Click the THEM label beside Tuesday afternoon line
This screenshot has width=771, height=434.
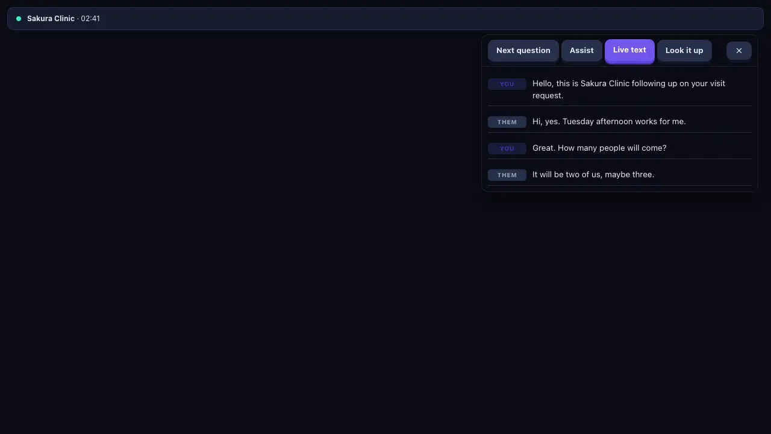point(507,122)
